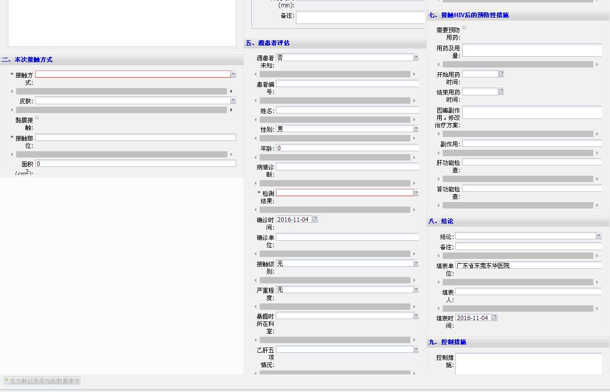Click into the 接触部位 input field
Viewport: 610px width, 392px height.
[136, 138]
